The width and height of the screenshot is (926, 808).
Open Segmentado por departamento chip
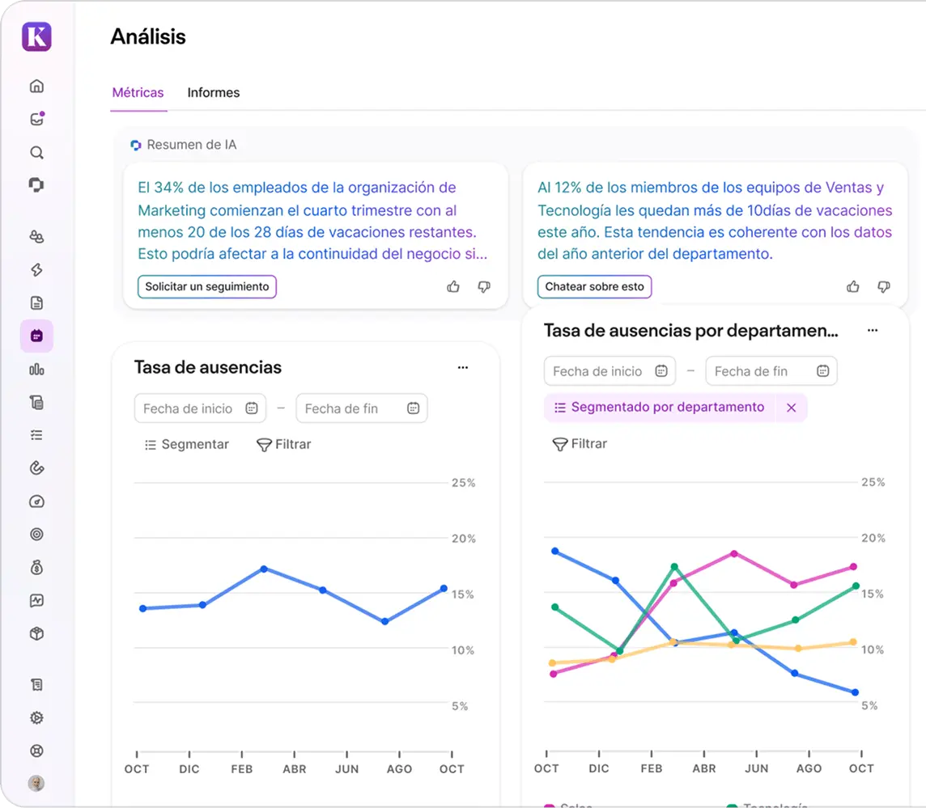(x=659, y=408)
